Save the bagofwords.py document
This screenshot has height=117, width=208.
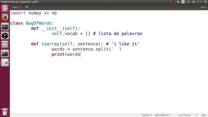(203, 7)
